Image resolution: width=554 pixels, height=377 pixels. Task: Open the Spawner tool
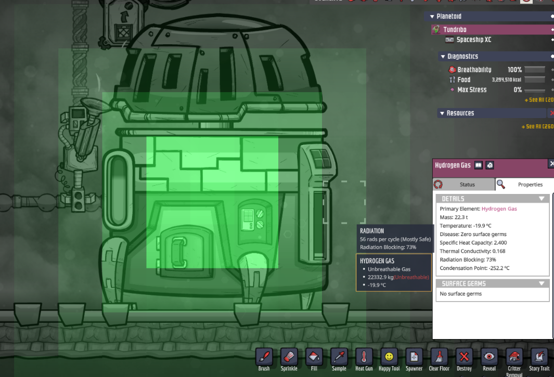pos(414,357)
